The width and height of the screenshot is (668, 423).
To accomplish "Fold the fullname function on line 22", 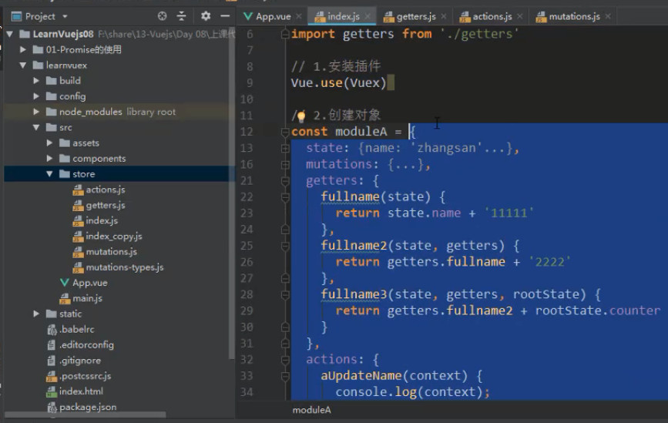I will pos(285,197).
